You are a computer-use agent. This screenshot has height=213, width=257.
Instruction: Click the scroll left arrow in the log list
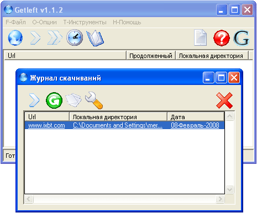[x=29, y=199]
